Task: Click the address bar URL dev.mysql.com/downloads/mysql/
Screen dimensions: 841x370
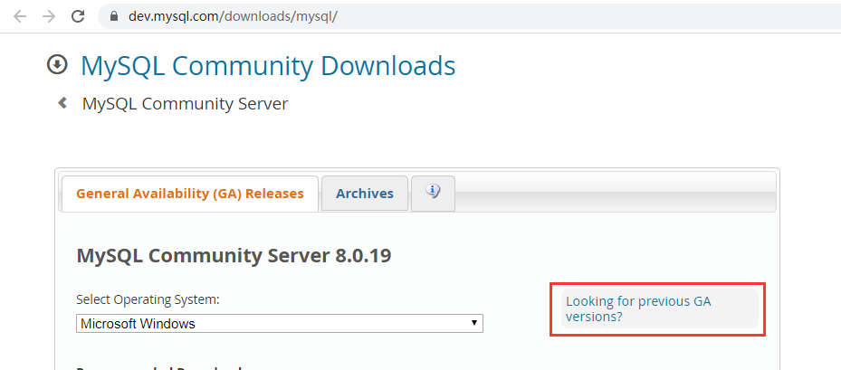Action: pos(233,16)
